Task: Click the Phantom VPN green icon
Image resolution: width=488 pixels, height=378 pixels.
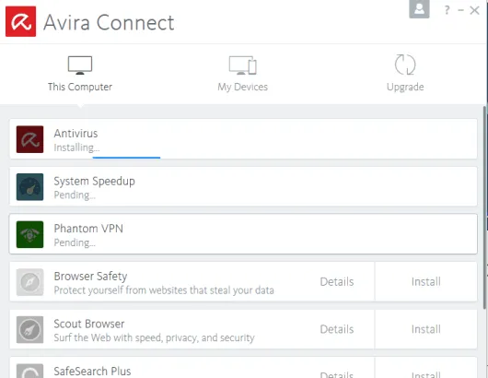Action: 29,234
